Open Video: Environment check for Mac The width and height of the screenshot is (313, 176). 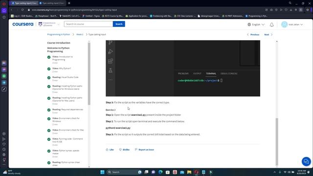coord(68,130)
